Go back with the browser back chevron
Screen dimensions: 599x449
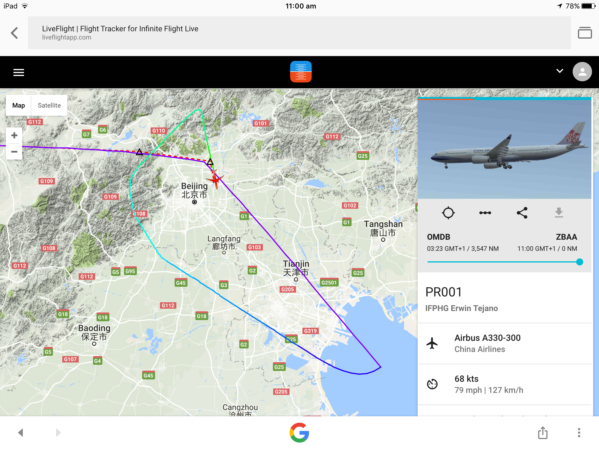tap(14, 33)
